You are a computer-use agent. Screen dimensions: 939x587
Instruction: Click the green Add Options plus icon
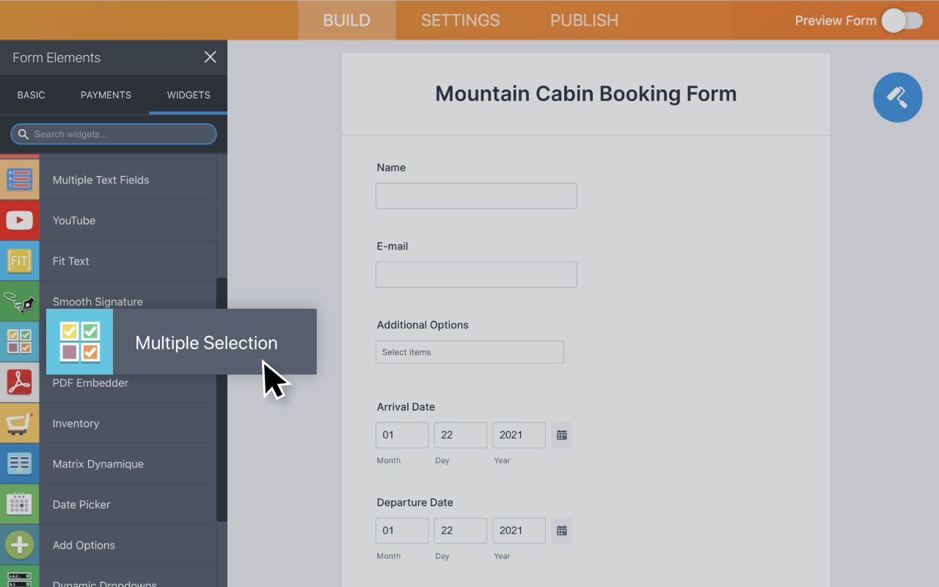20,544
